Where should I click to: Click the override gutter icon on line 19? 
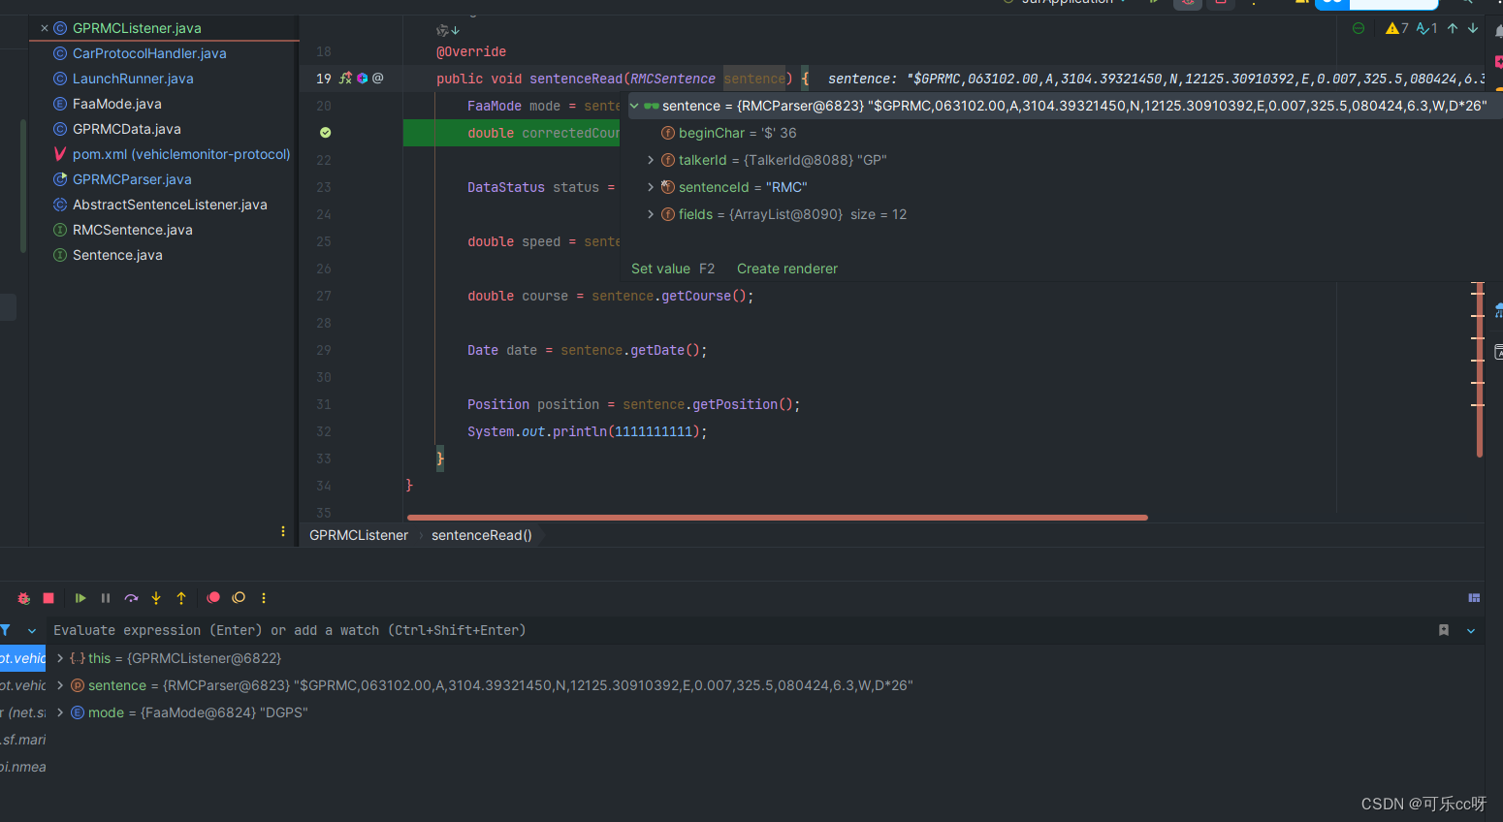point(345,79)
